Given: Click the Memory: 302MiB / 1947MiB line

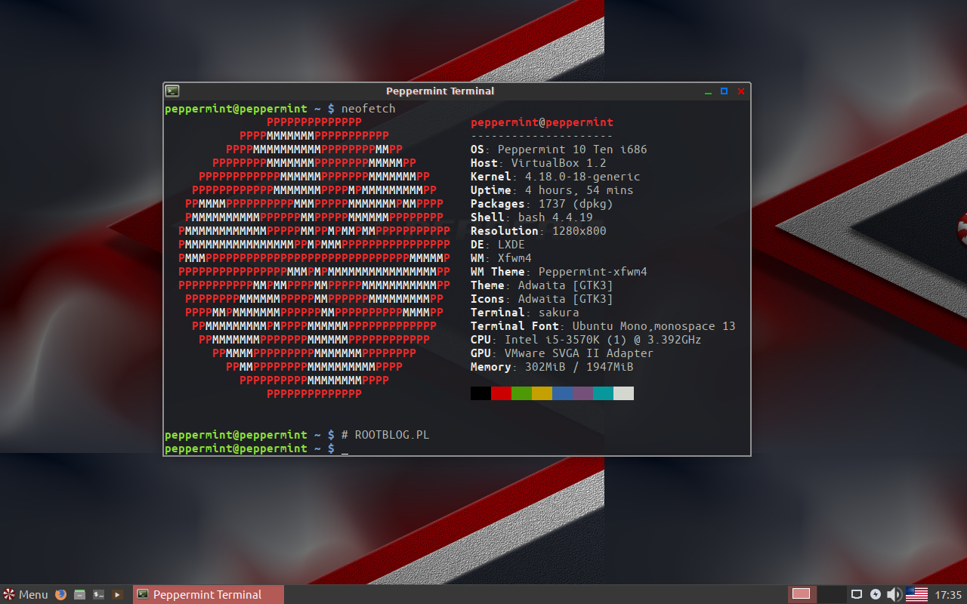Looking at the screenshot, I should [551, 367].
